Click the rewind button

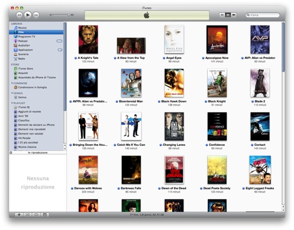19,15
